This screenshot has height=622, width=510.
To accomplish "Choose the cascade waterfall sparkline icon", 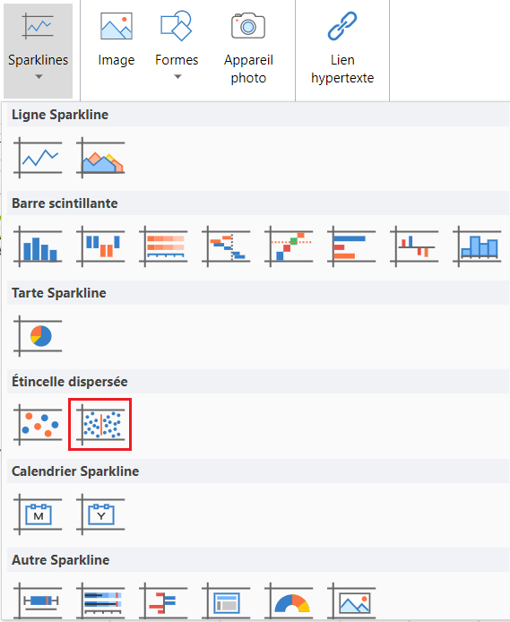I will point(226,246).
